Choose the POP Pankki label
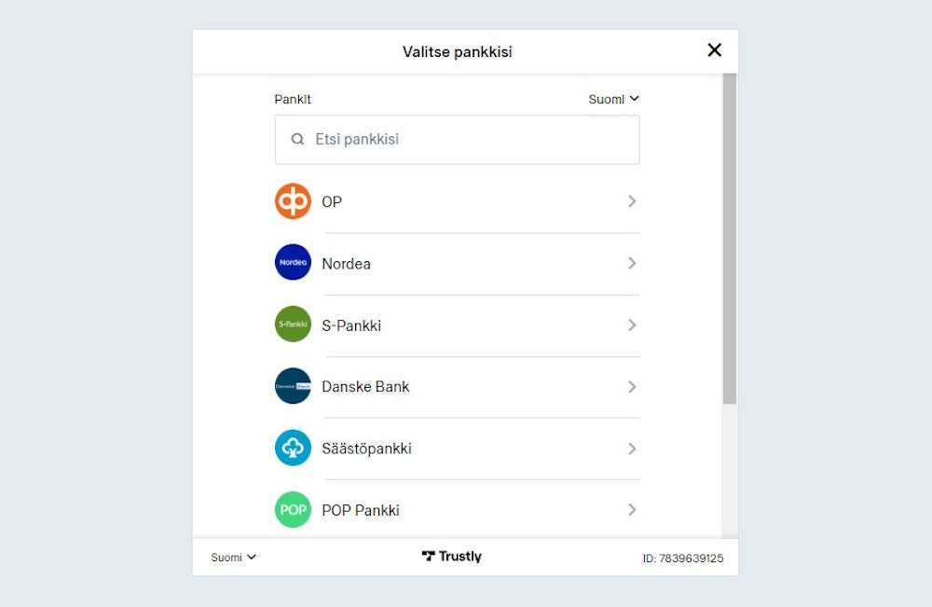This screenshot has width=932, height=607. (x=361, y=510)
